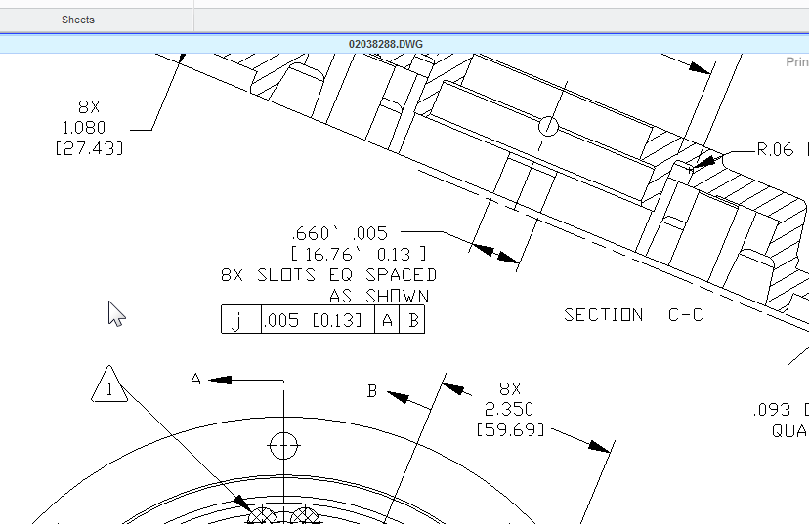Select the 02038288.DWG document title bar

click(386, 44)
